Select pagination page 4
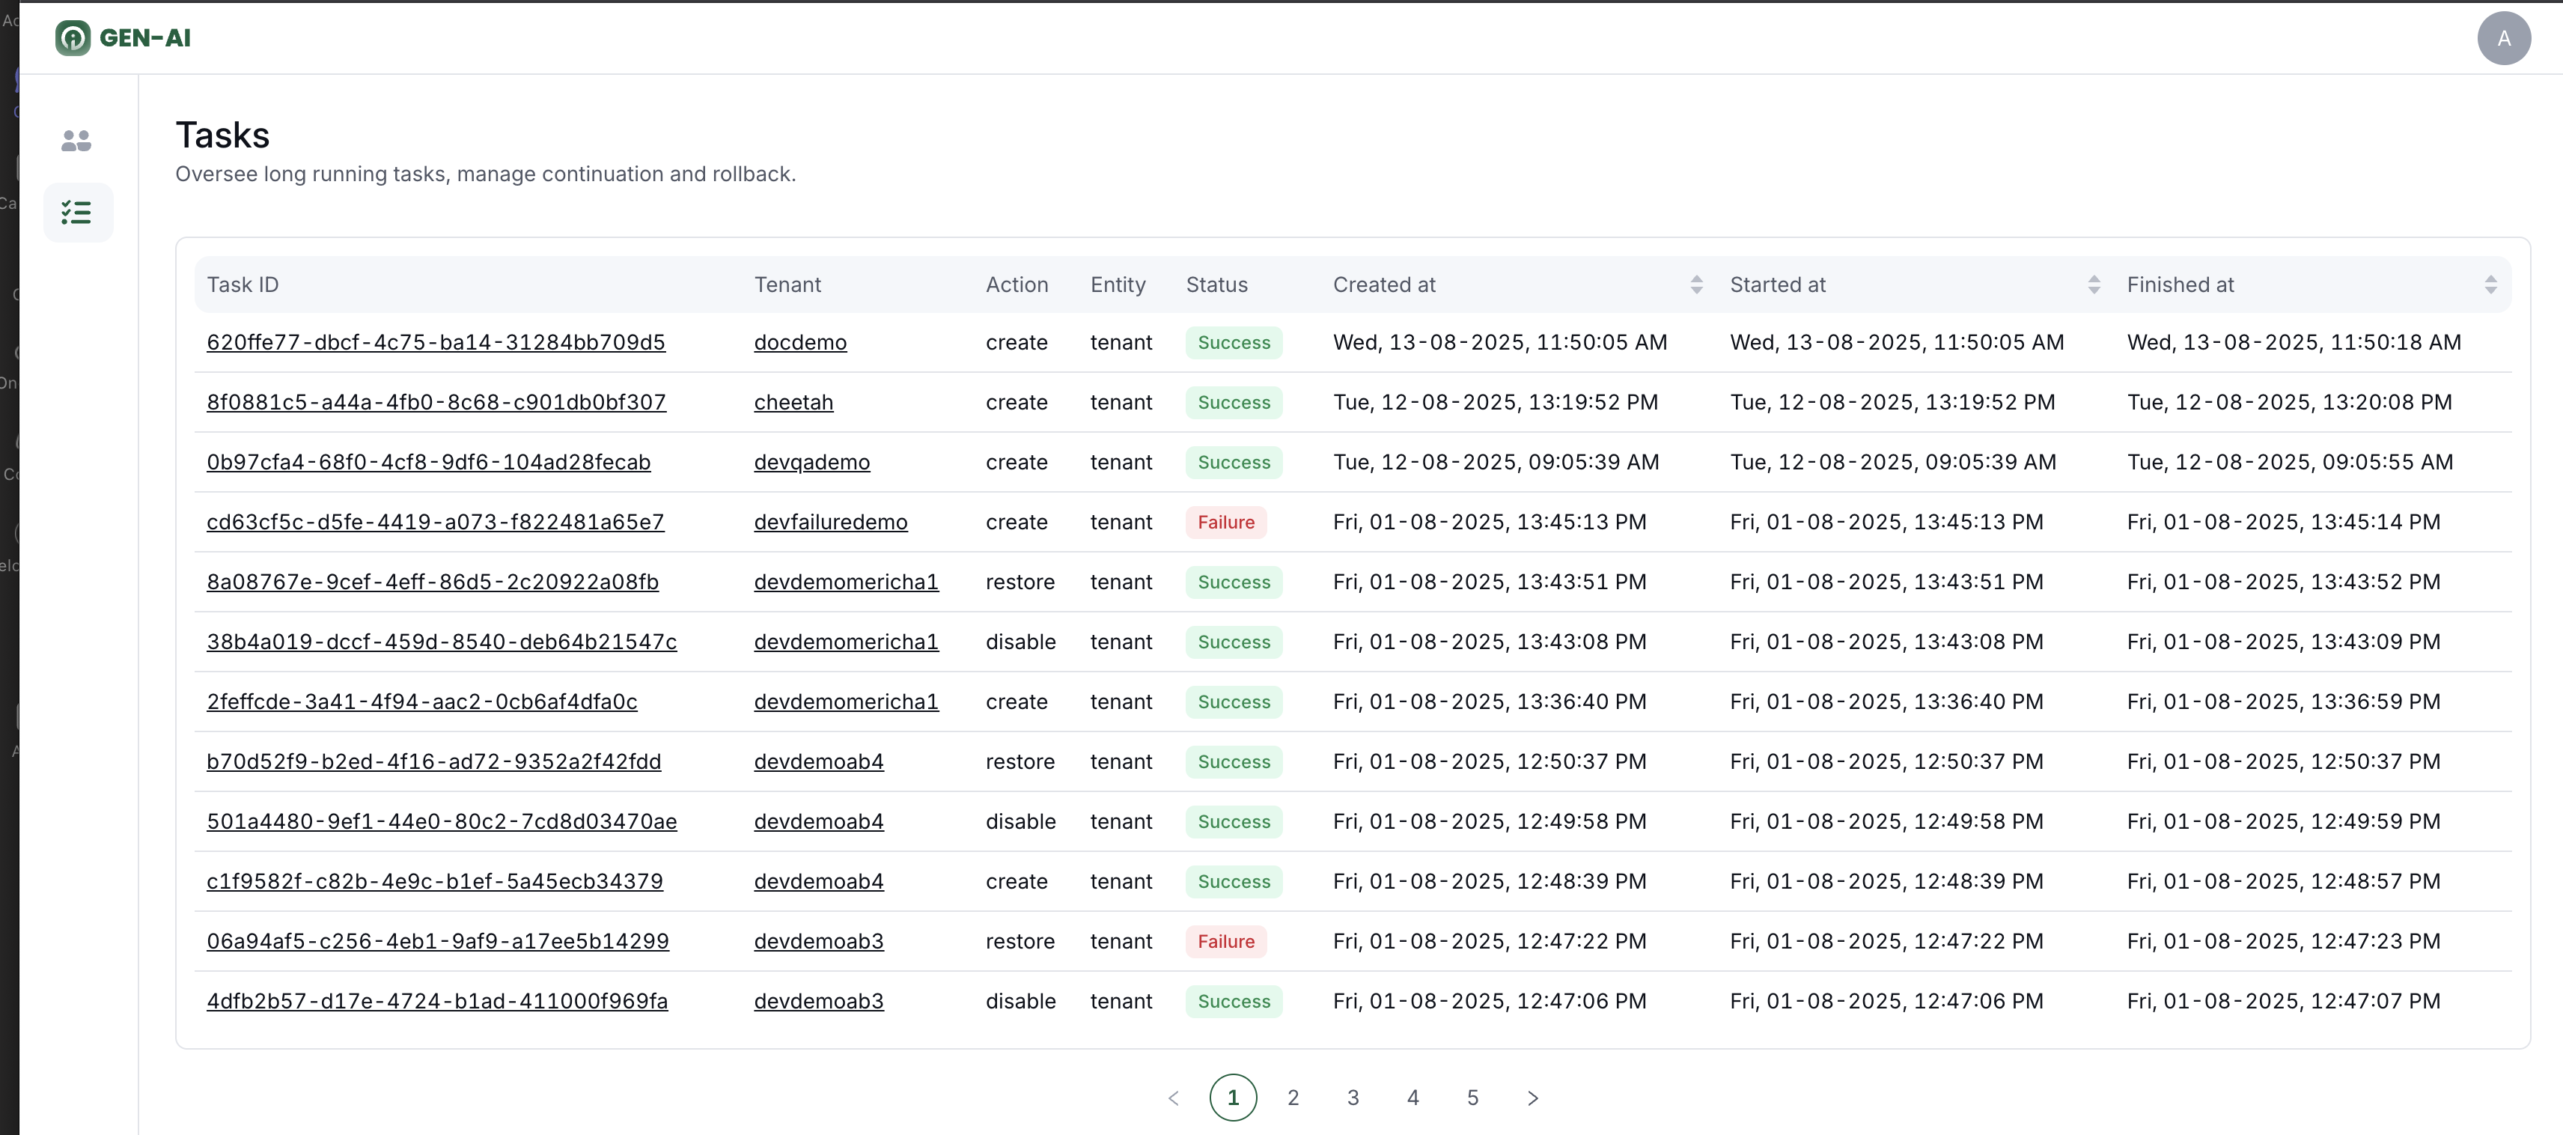This screenshot has width=2563, height=1135. point(1412,1098)
